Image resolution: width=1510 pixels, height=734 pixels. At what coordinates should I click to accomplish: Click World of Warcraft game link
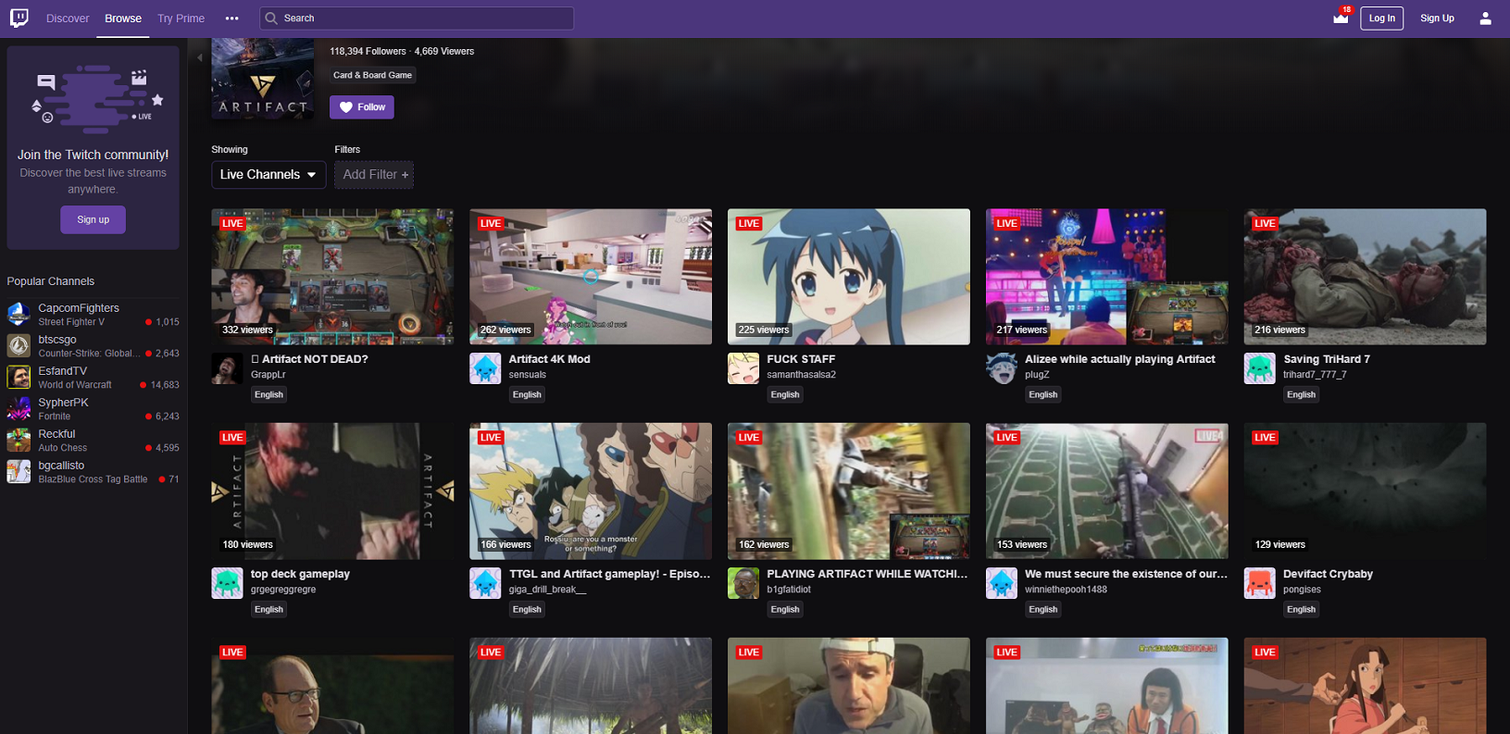(x=75, y=385)
